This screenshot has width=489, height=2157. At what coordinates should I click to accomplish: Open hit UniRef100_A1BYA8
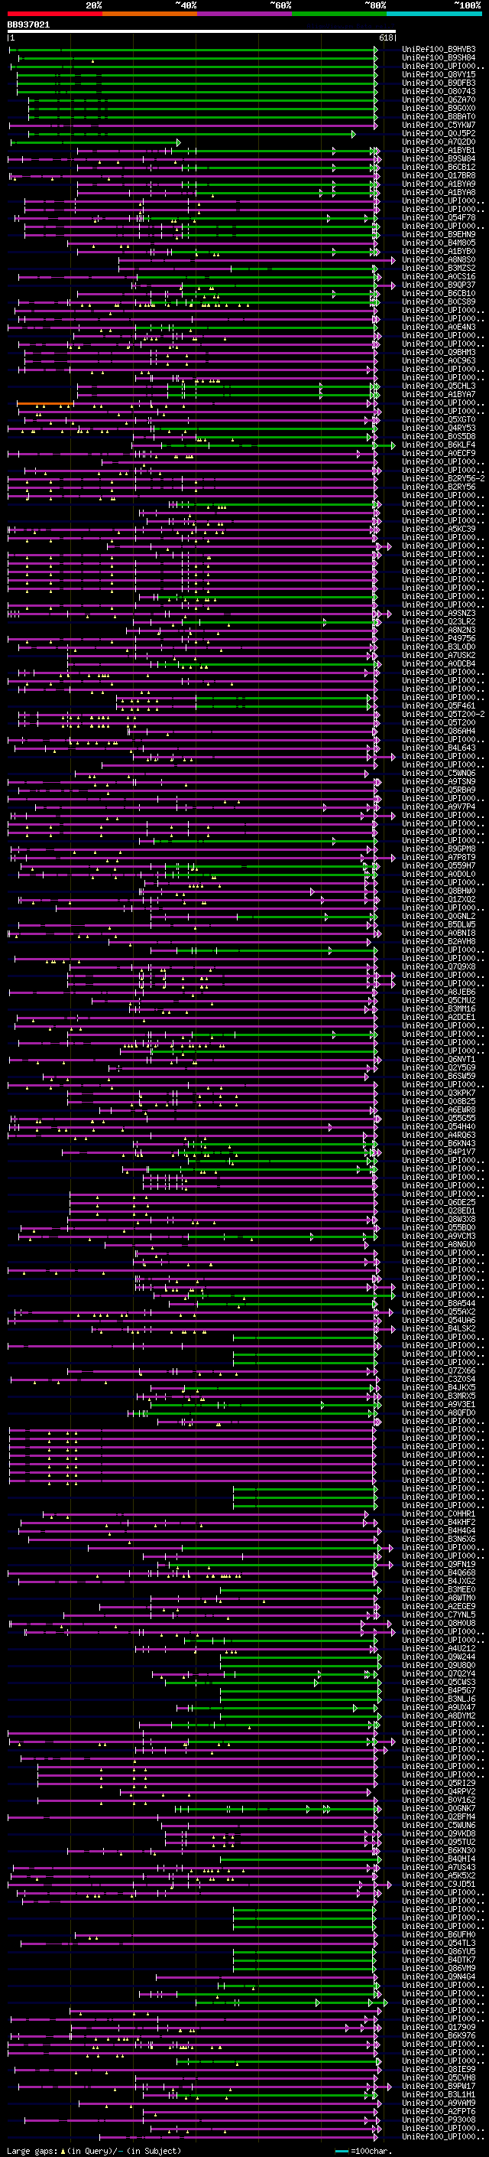tap(439, 193)
